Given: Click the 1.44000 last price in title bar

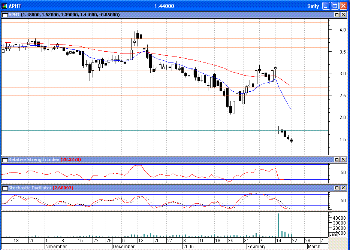Looking at the screenshot, I should (x=164, y=6).
